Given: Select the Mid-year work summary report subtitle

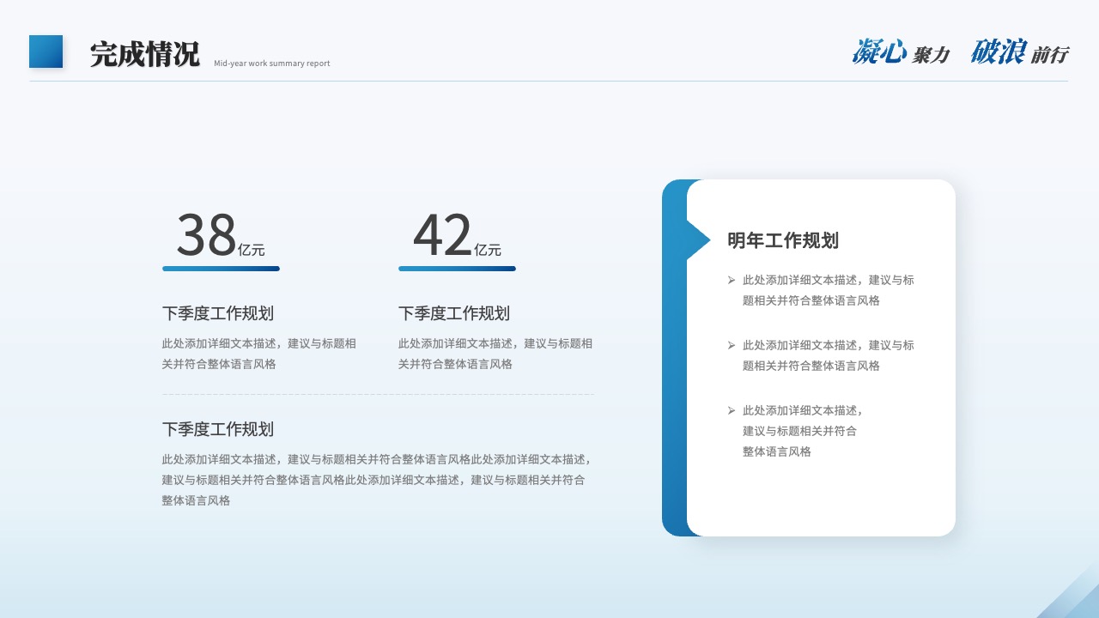Looking at the screenshot, I should [272, 64].
